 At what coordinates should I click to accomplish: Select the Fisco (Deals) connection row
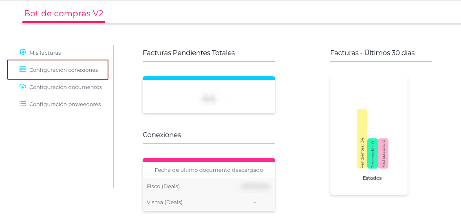tap(209, 186)
